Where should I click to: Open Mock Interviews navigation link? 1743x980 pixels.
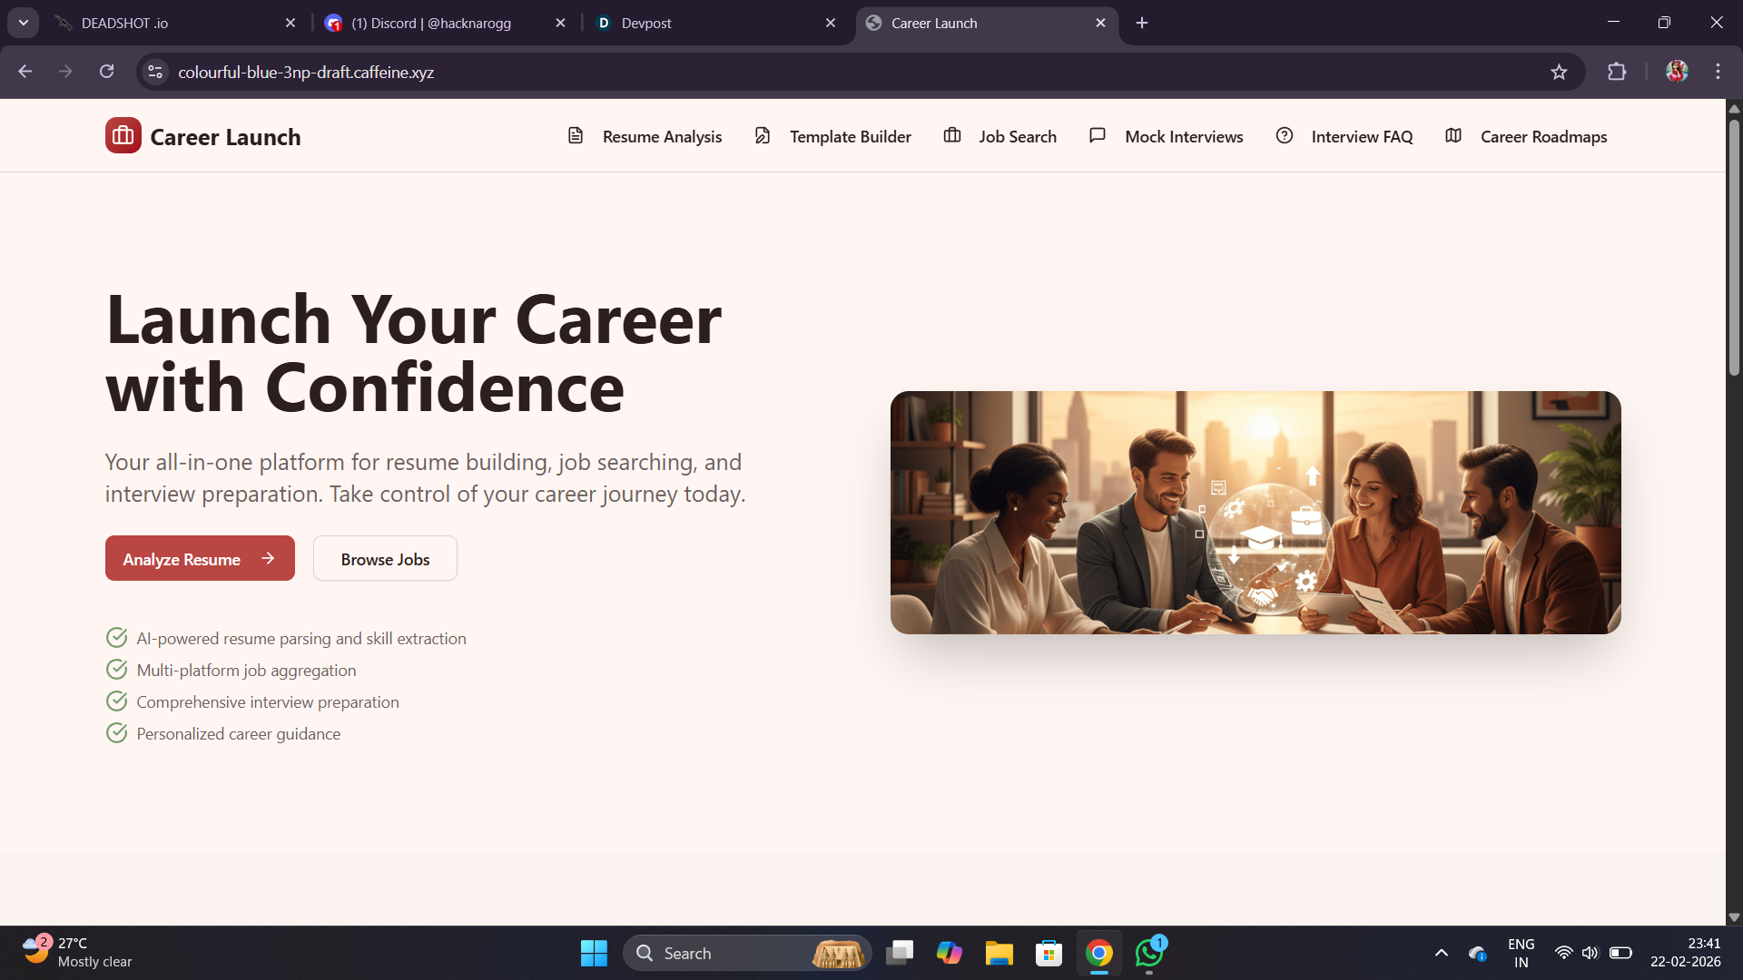pos(1184,137)
